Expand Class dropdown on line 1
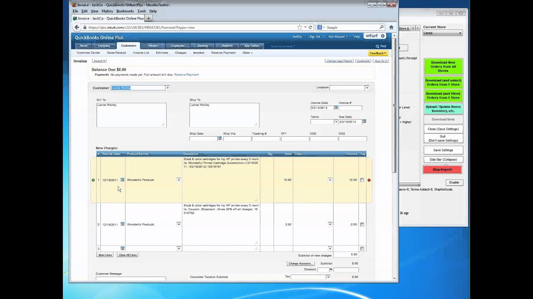The image size is (533, 299). pyautogui.click(x=330, y=180)
